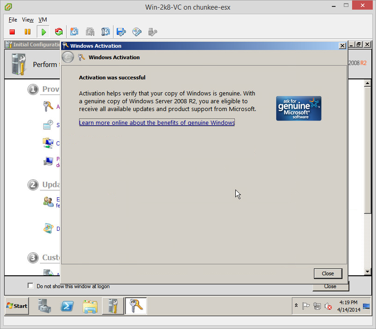Screen dimensions: 376x329
Task: Open the View menu
Action: (x=28, y=20)
